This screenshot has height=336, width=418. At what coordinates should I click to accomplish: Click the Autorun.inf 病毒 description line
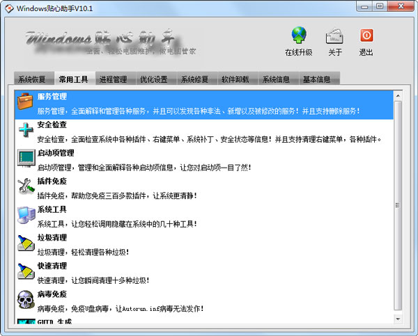(x=121, y=309)
